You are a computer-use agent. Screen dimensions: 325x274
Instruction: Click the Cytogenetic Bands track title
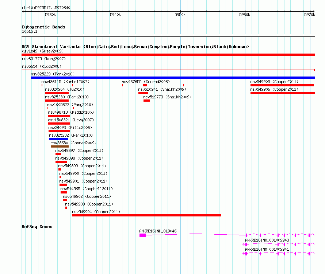pos(43,27)
